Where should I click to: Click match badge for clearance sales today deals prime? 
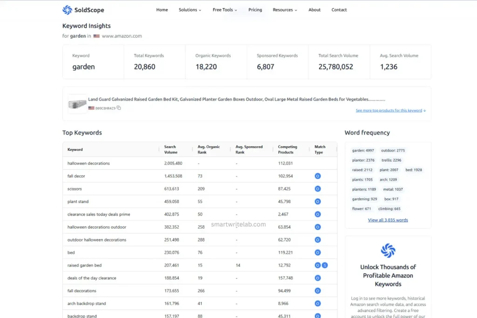pyautogui.click(x=318, y=214)
